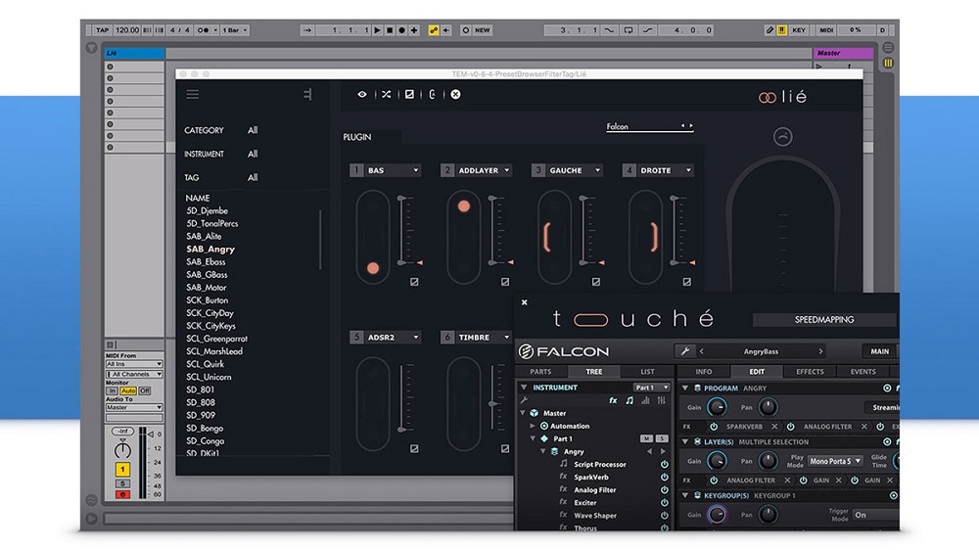Click the edit square icon in Lié toolbar
The image size is (979, 550).
tap(409, 94)
